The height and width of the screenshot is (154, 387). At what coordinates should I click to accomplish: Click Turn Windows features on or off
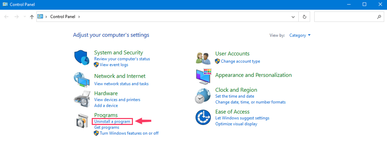(129, 133)
